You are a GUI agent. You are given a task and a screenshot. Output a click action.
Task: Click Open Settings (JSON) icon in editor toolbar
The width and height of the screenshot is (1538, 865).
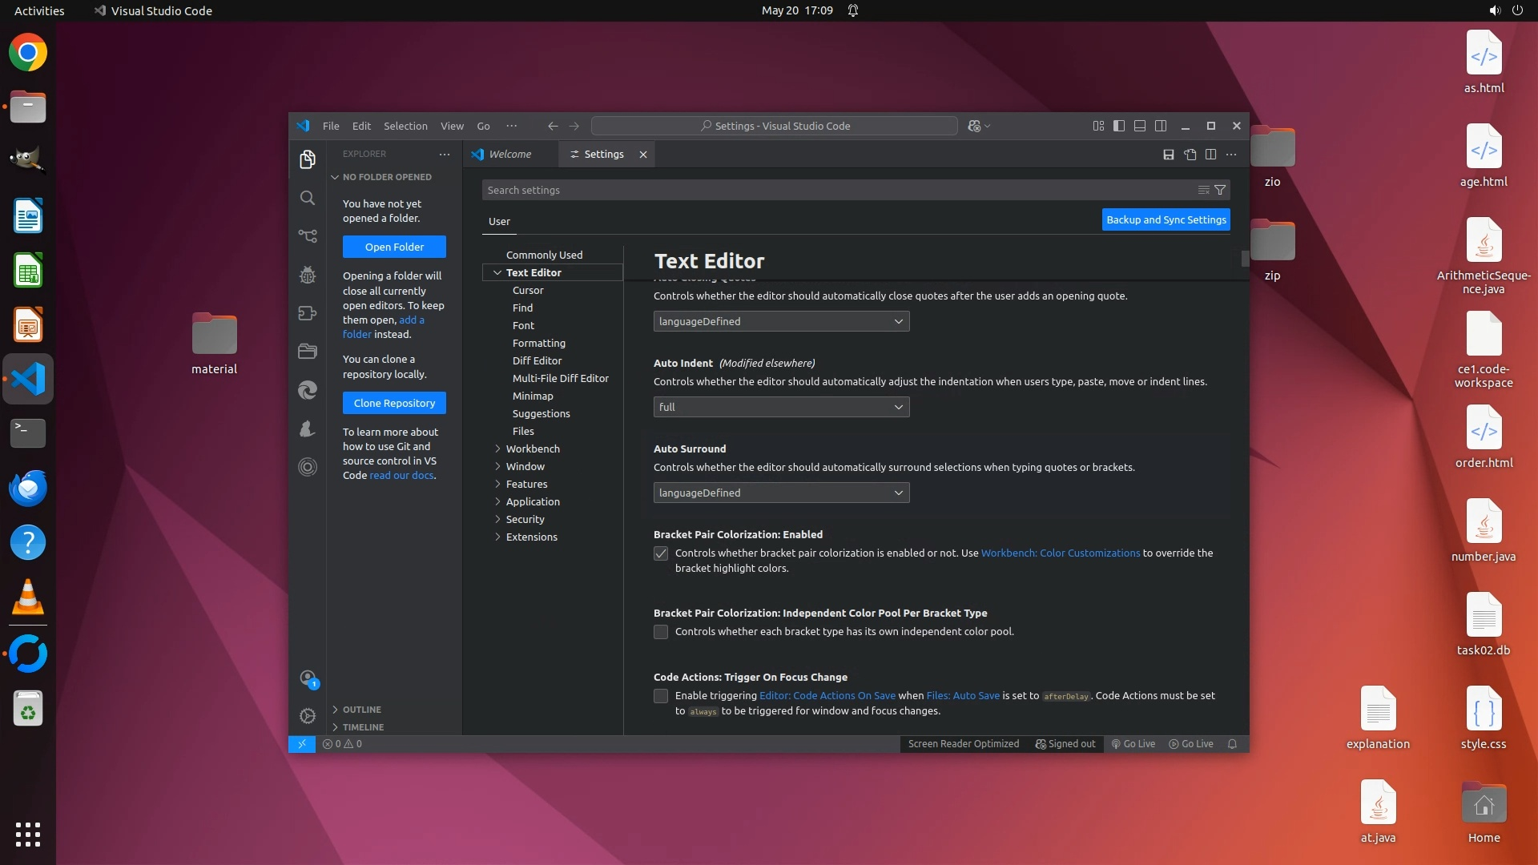coord(1190,155)
